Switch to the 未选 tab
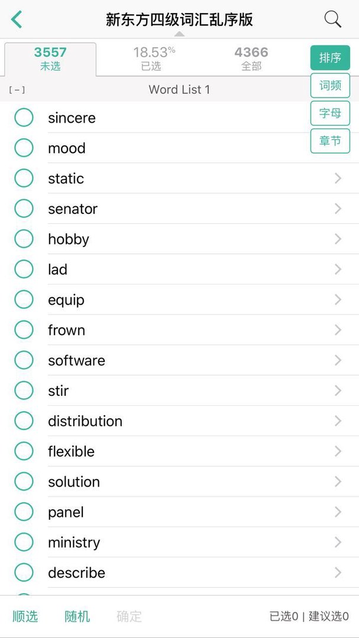Image resolution: width=359 pixels, height=638 pixels. (50, 59)
